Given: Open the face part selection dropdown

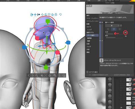Looking at the screenshot, I should (x=112, y=25).
